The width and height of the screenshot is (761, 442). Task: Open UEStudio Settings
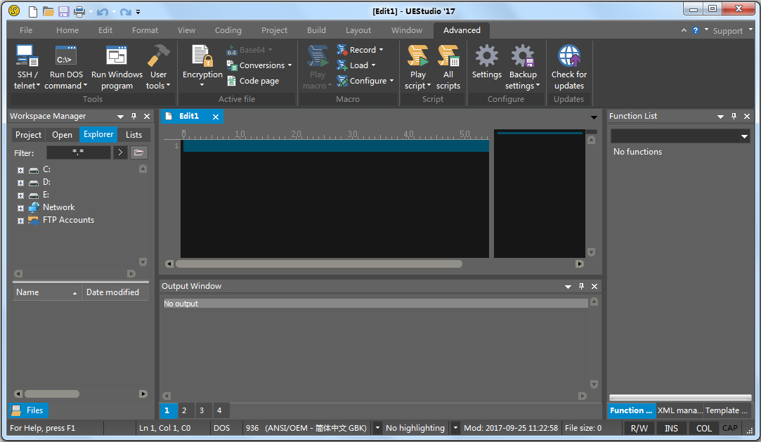point(486,67)
